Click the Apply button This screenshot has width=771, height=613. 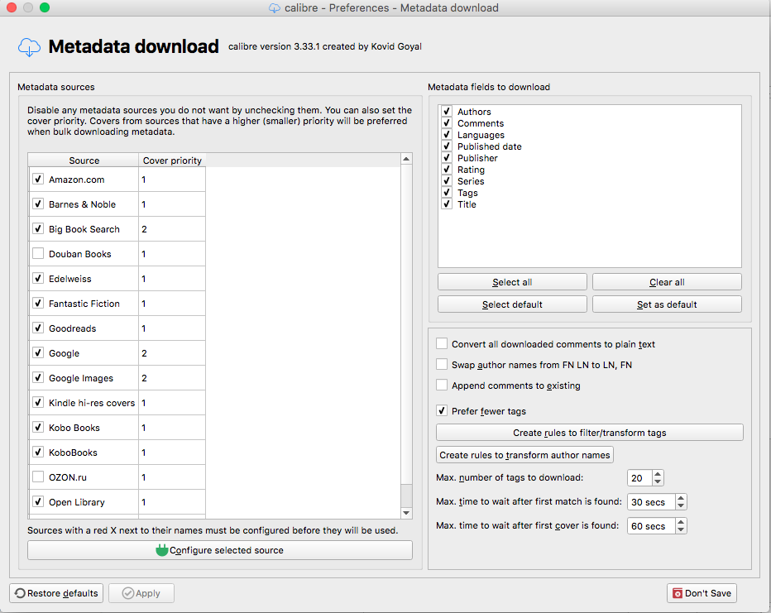tap(141, 593)
